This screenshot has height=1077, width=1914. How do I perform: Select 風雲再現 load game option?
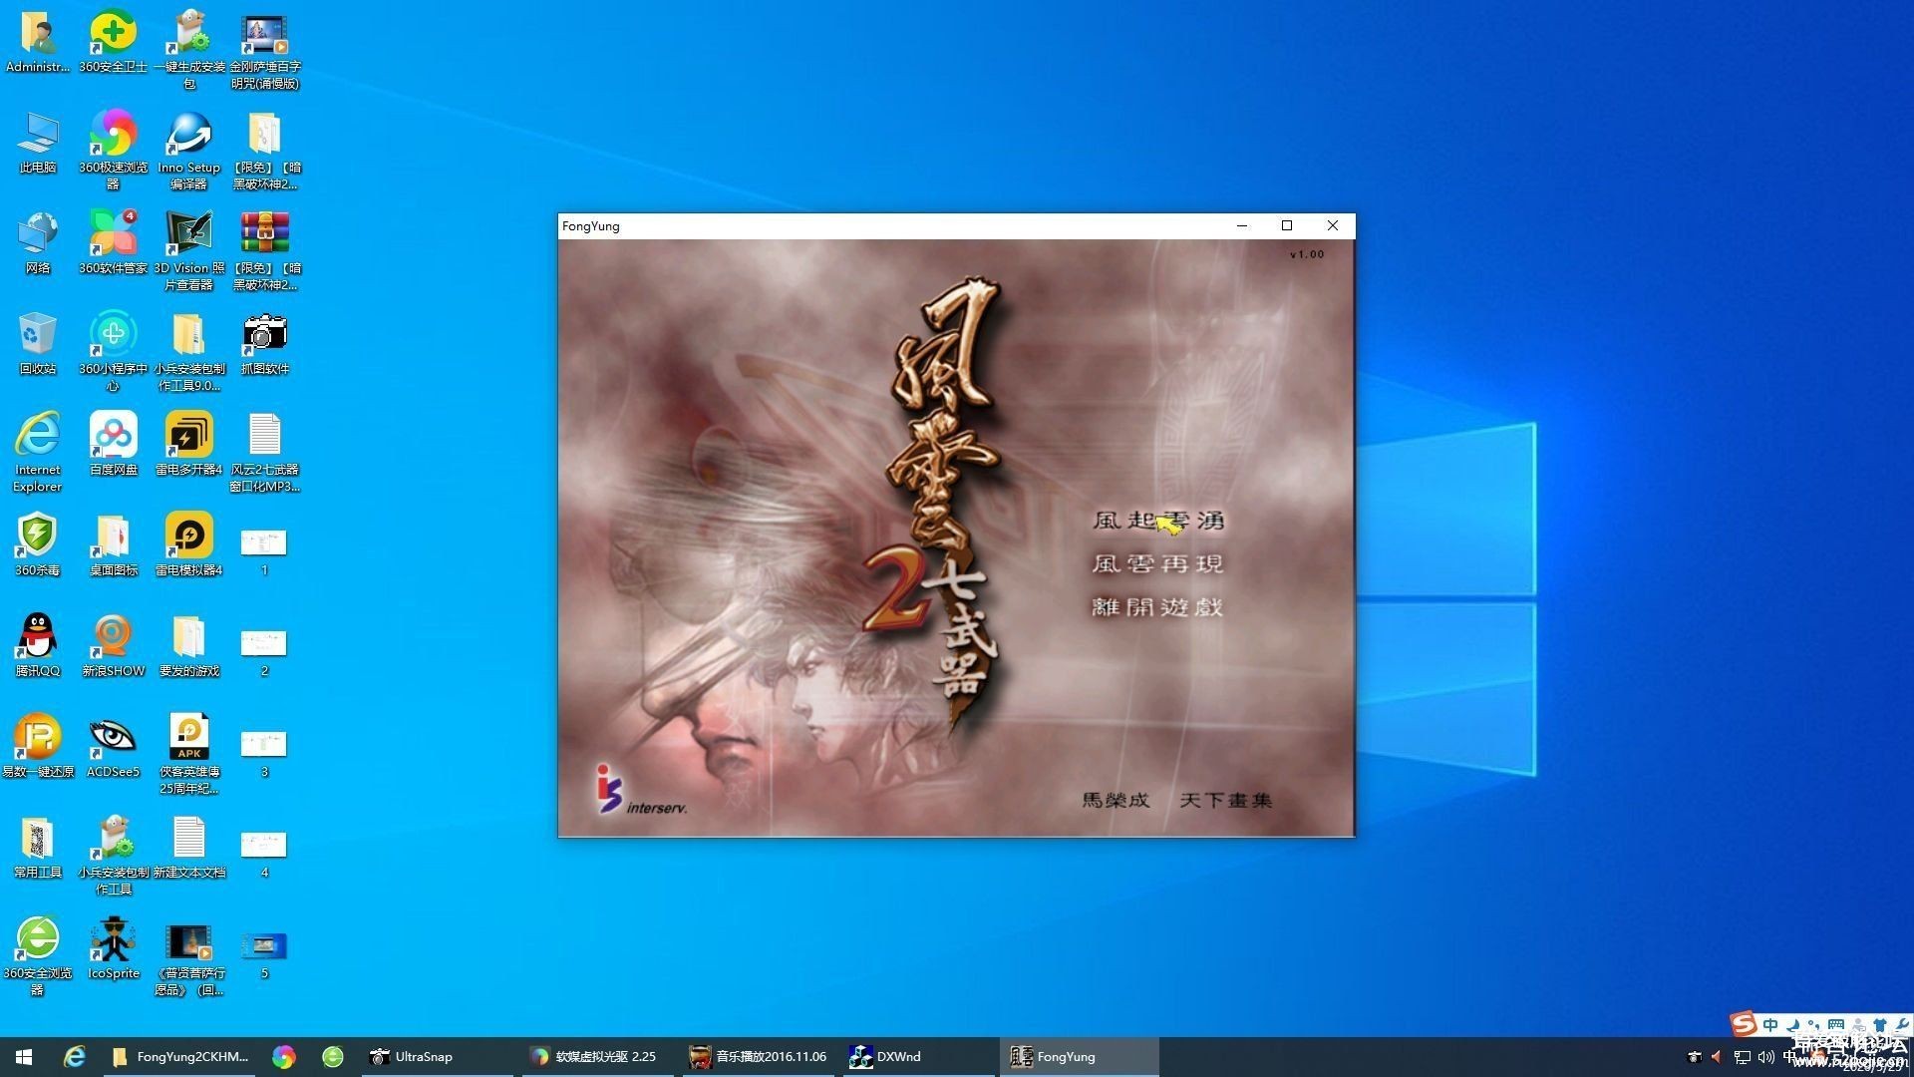click(1157, 563)
